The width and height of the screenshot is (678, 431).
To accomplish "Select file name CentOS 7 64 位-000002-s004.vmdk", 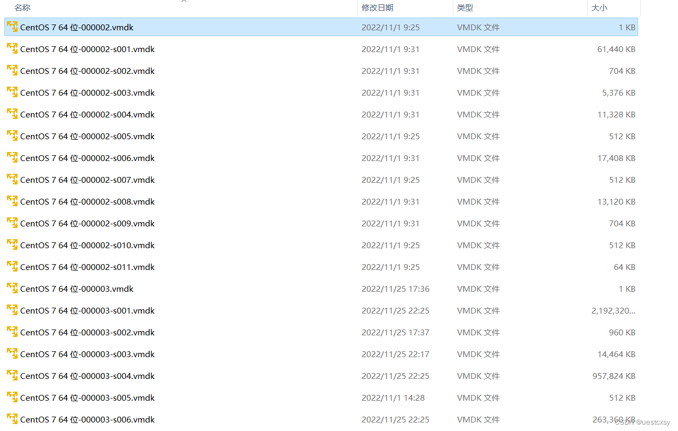I will pyautogui.click(x=88, y=114).
